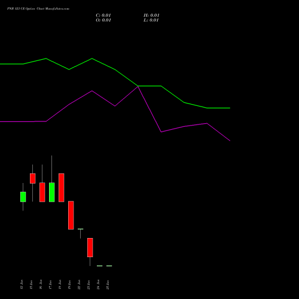Click the purple indicator line's lowest endpoint
Screen dimensions: 299x299
tap(230, 141)
